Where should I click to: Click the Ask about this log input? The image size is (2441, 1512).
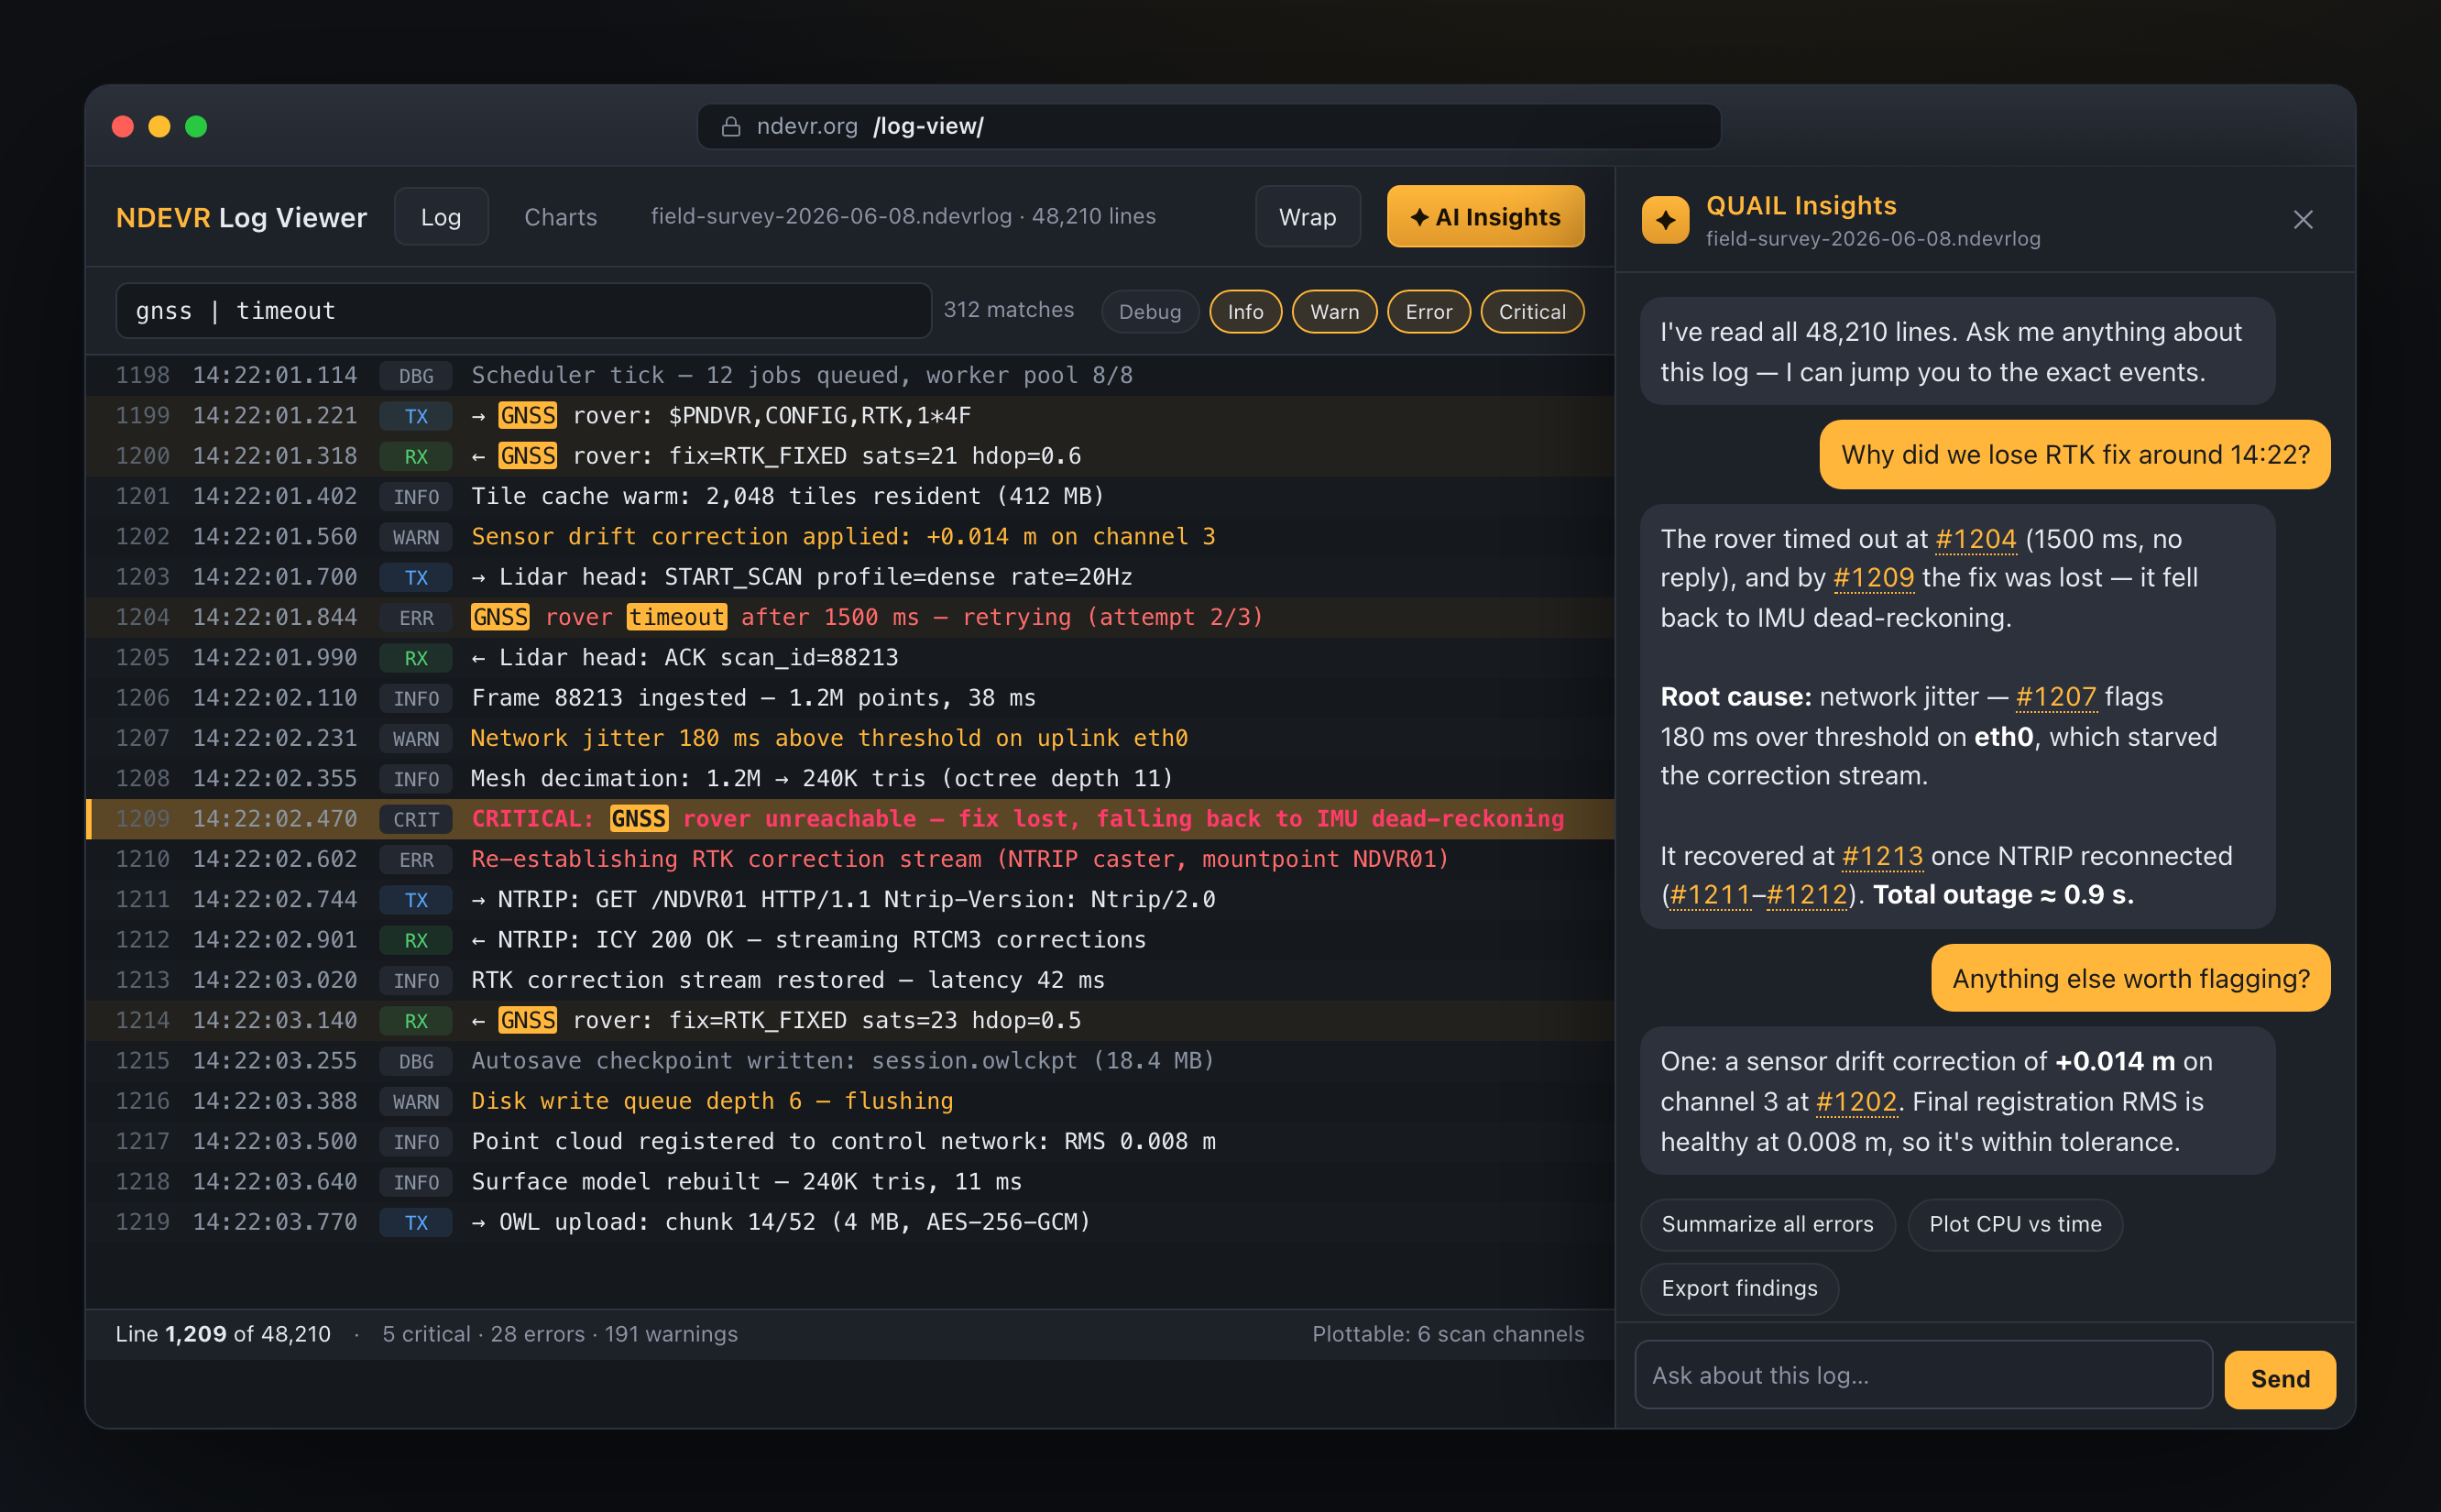coord(1923,1375)
